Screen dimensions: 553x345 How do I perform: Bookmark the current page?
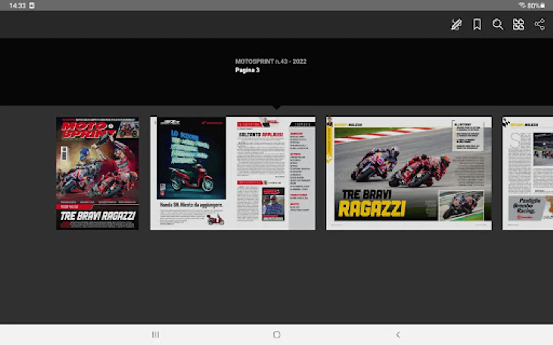477,25
